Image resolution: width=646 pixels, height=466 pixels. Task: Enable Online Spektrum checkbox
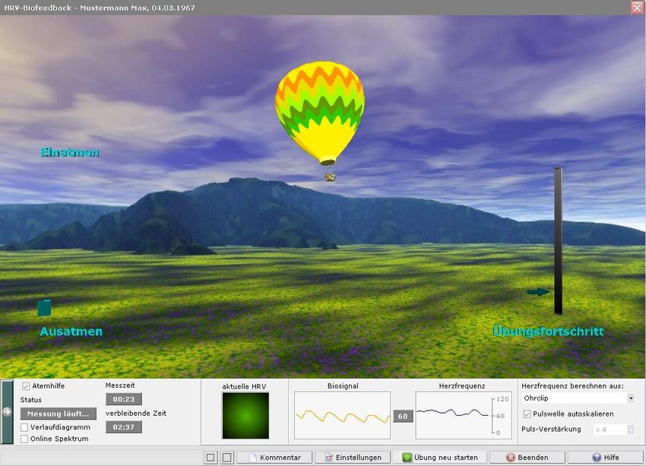click(24, 439)
